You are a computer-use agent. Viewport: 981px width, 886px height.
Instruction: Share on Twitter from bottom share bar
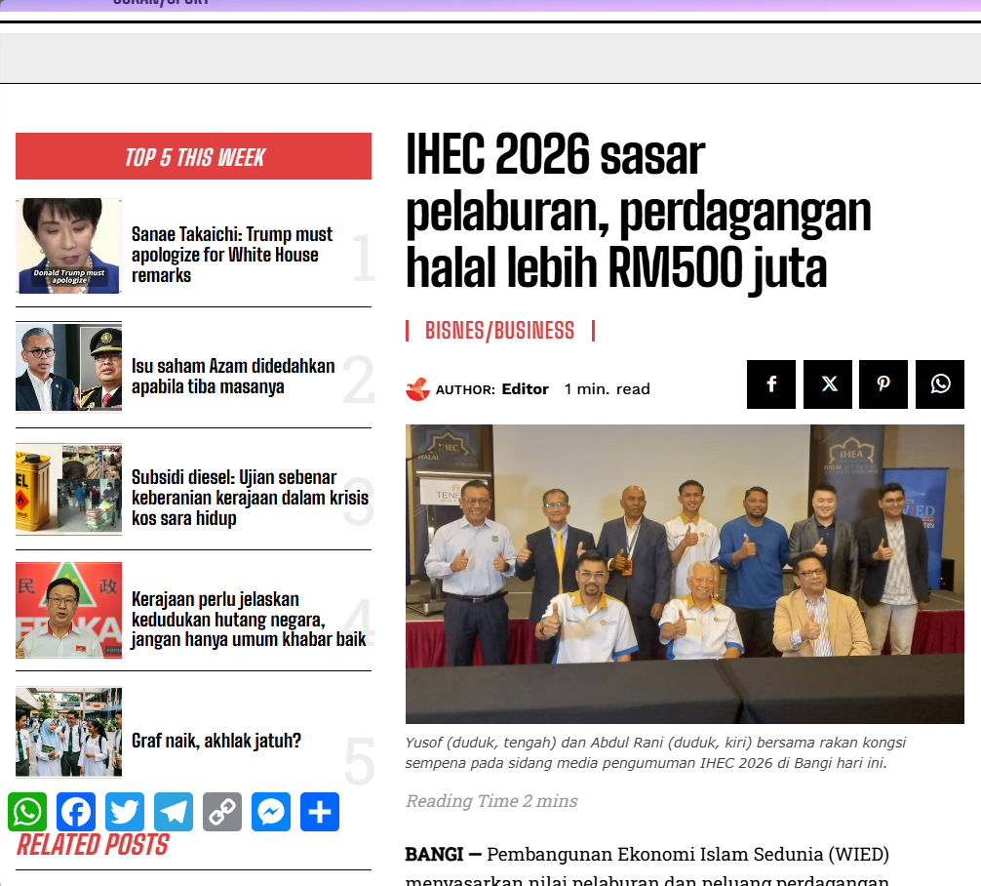[124, 811]
